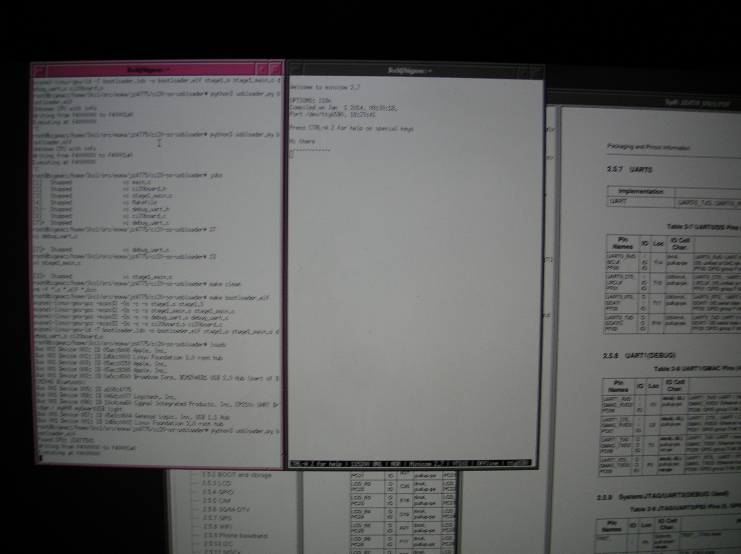Select '2.5.2 BOOT and storage' in PDF outline
Image resolution: width=741 pixels, height=554 pixels.
tap(236, 475)
